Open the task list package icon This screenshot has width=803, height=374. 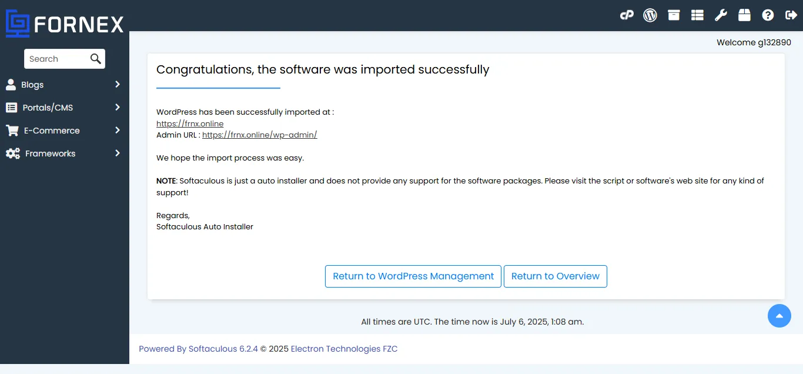744,15
